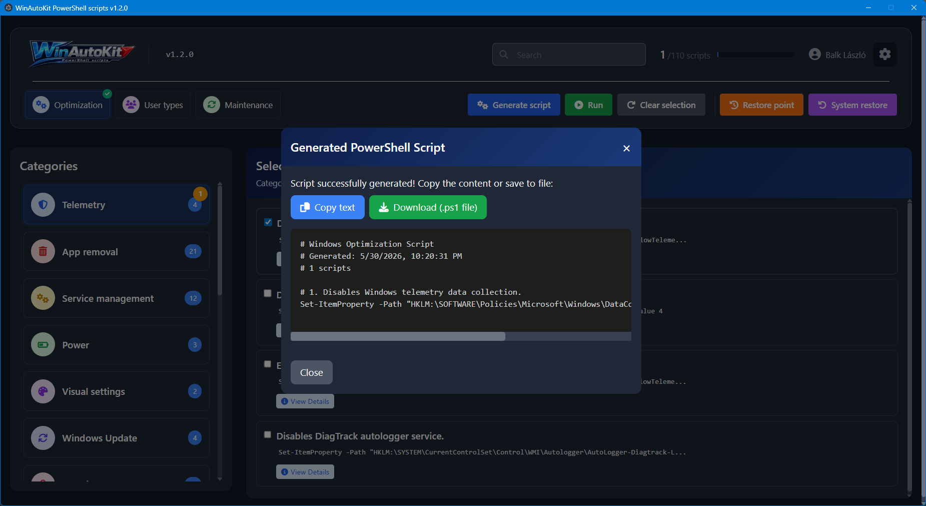Click Generate script button

(x=514, y=105)
